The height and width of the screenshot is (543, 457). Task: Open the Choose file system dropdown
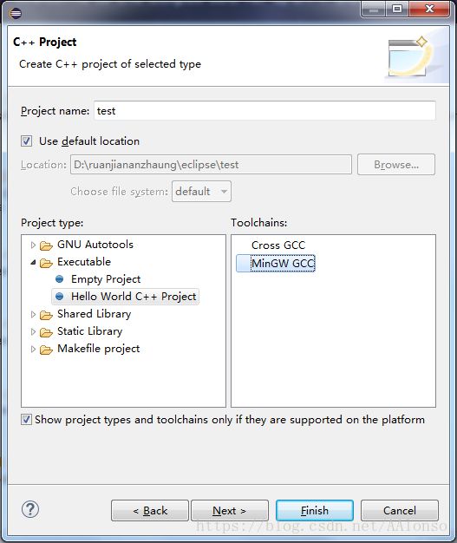point(201,191)
